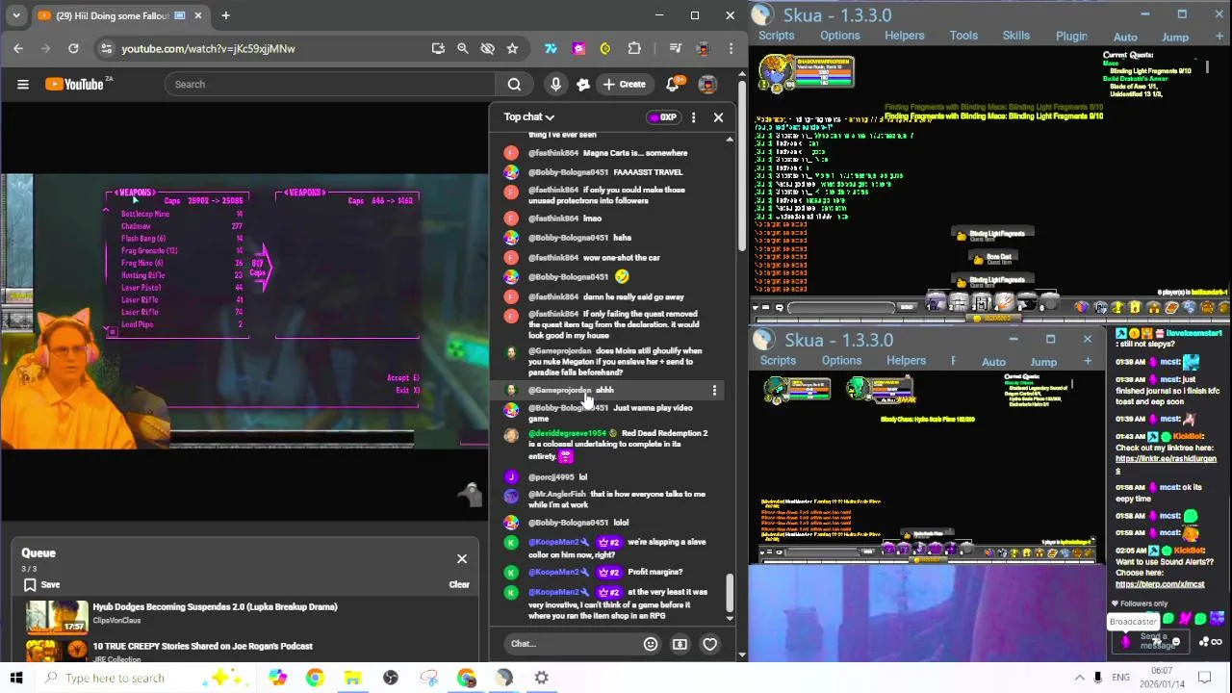Open Chrome extensions puzzle icon
This screenshot has height=693, width=1232.
(x=634, y=48)
